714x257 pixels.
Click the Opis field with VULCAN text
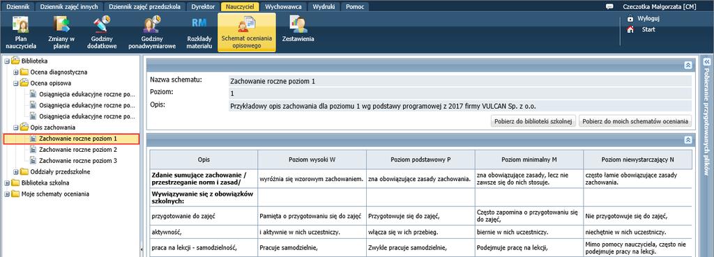[x=460, y=106]
